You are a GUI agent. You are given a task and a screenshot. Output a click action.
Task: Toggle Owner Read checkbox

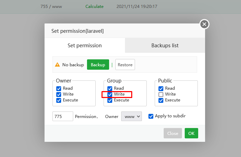pyautogui.click(x=59, y=88)
